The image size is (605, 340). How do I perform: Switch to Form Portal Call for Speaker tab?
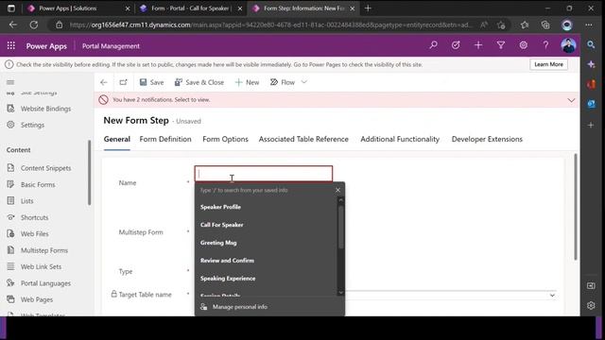tap(190, 8)
